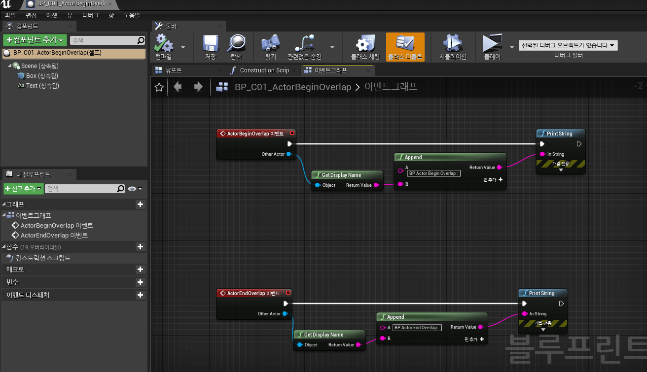Click the Add New (신규 추가) button
Viewport: 647px width, 372px height.
[x=23, y=189]
